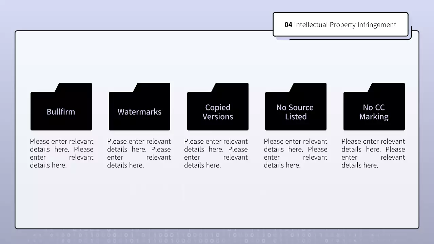Click the placeholder paragraph below No Source Listed
This screenshot has width=434, height=244.
pyautogui.click(x=295, y=153)
